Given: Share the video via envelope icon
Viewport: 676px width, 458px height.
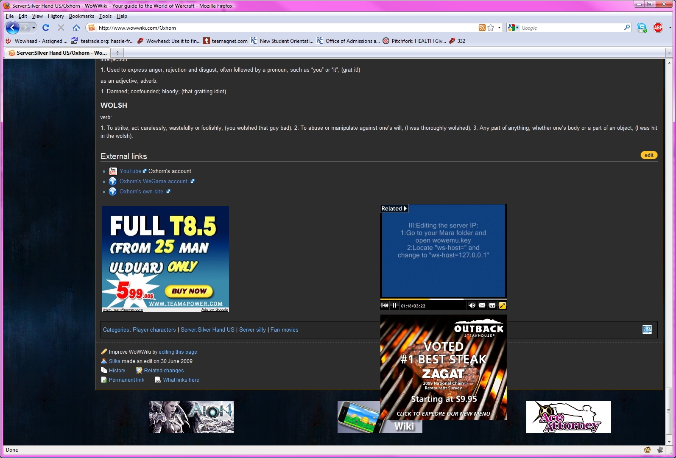Looking at the screenshot, I should [x=482, y=305].
